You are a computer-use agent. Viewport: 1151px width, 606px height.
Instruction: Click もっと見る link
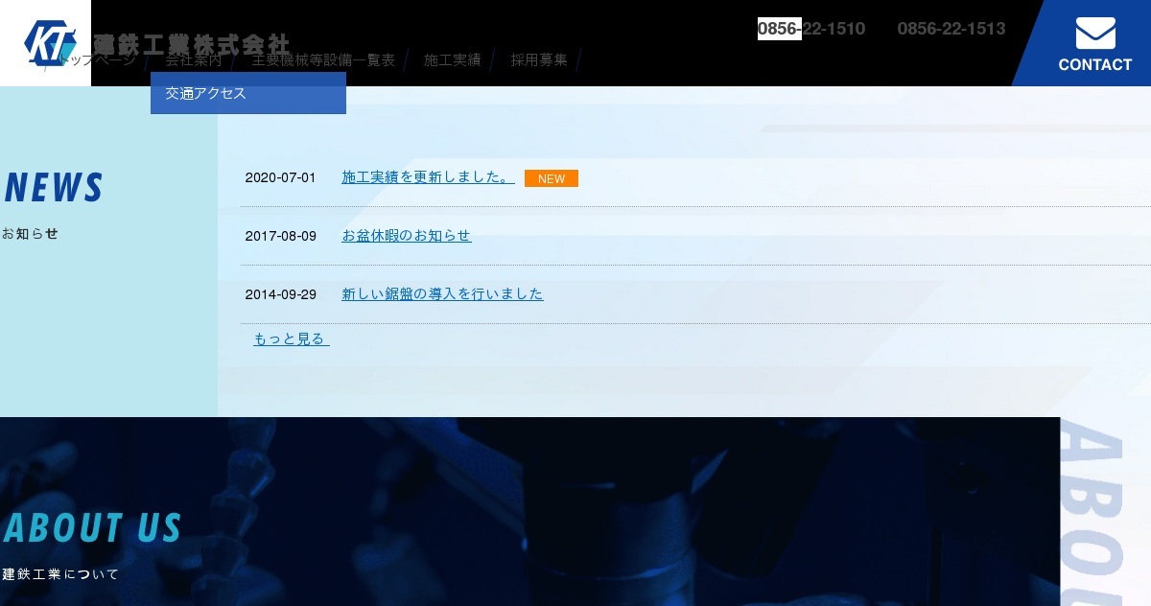292,339
